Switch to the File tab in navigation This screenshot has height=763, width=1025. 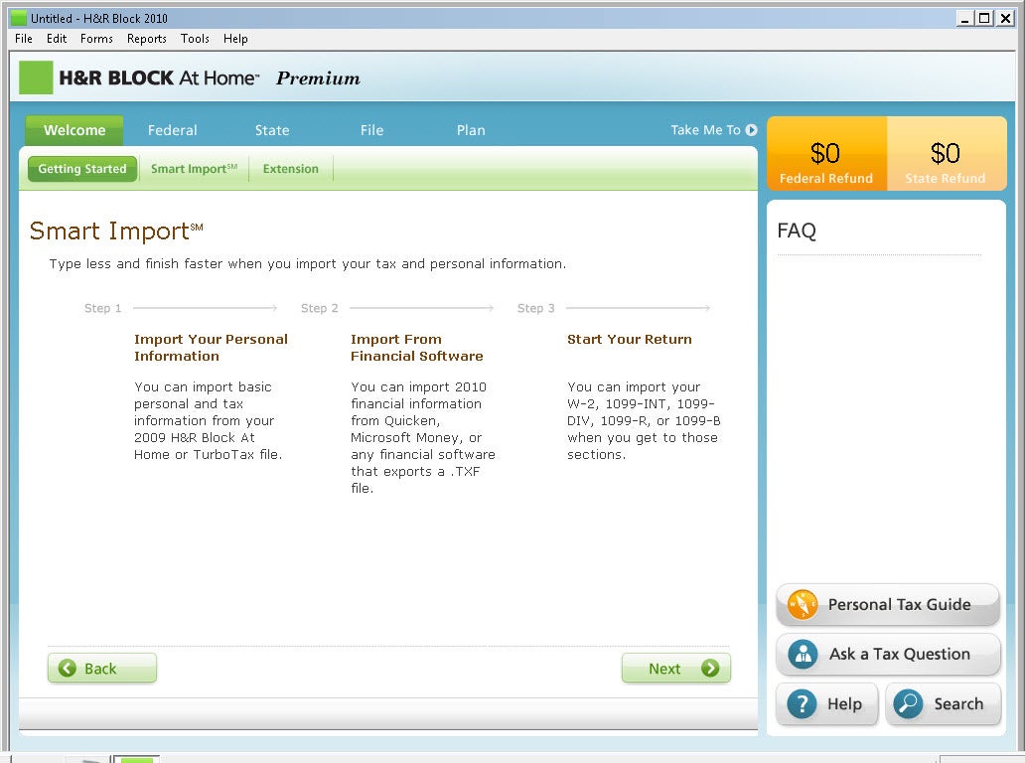371,130
